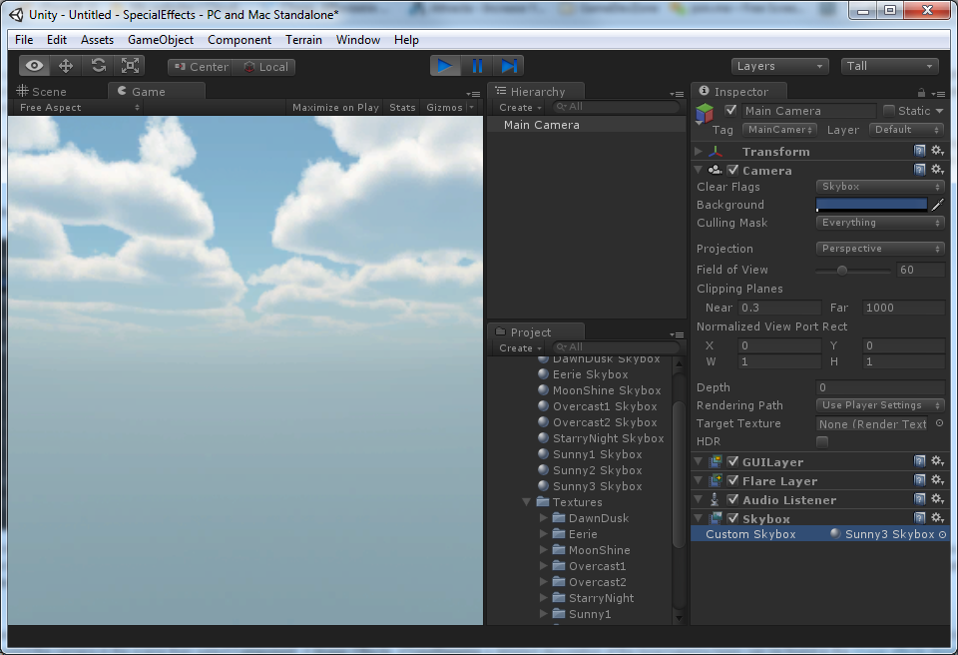Open Transform component help icon

click(919, 151)
